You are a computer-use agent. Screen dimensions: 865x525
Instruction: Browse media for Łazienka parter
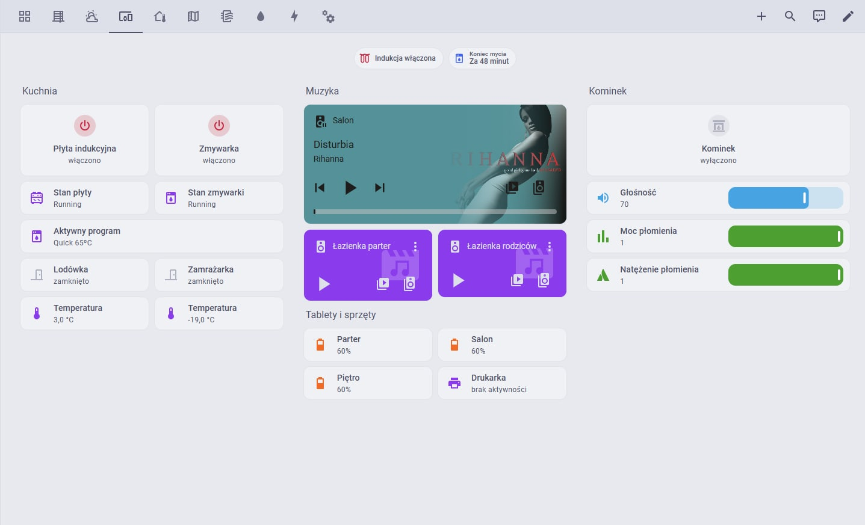click(x=383, y=284)
